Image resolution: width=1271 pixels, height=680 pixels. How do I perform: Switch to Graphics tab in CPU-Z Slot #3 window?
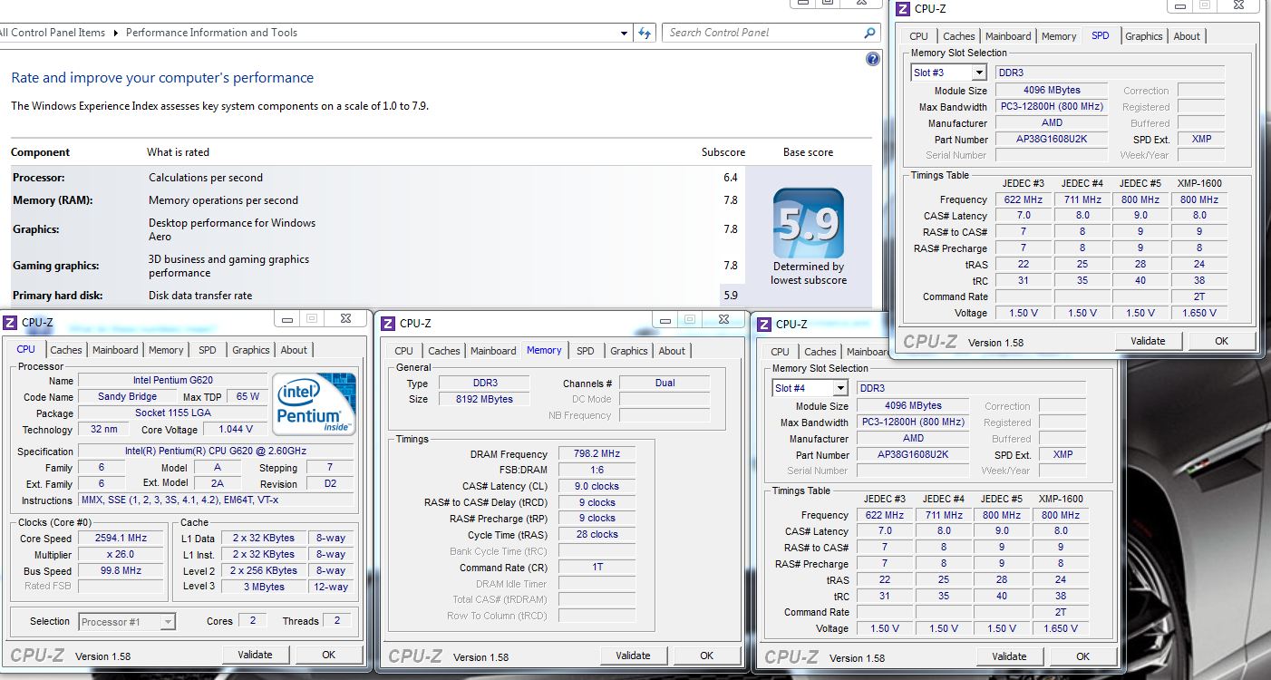[x=1144, y=36]
